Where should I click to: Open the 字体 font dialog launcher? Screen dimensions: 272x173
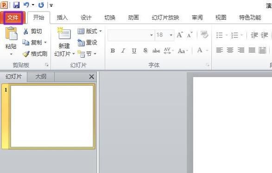click(x=208, y=65)
